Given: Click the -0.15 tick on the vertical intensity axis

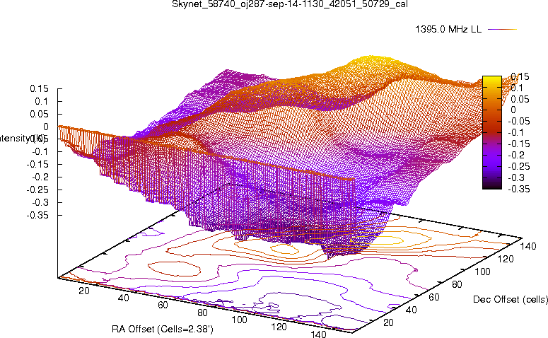Looking at the screenshot, I should [x=37, y=164].
